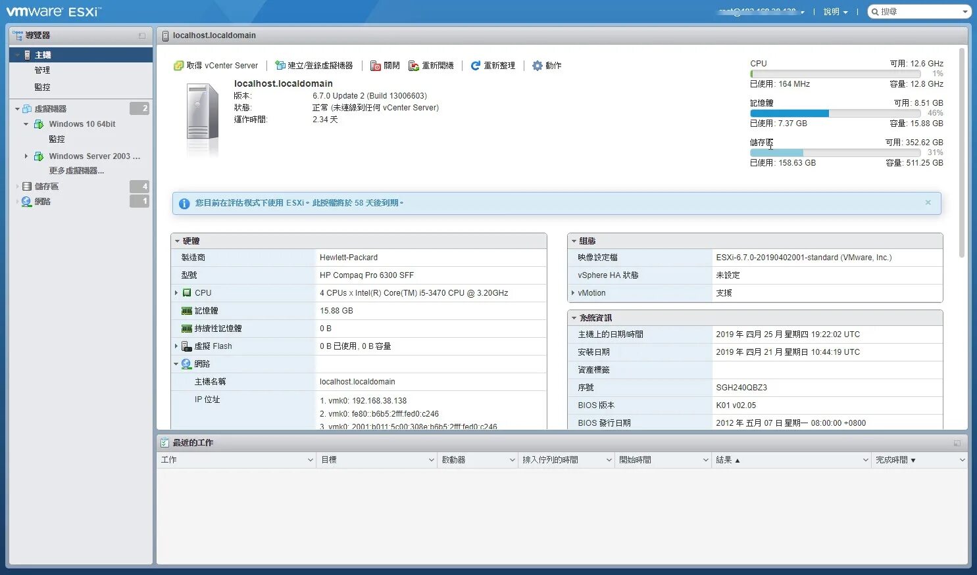This screenshot has height=575, width=977.
Task: Open the user account dropdown menu
Action: pyautogui.click(x=762, y=12)
